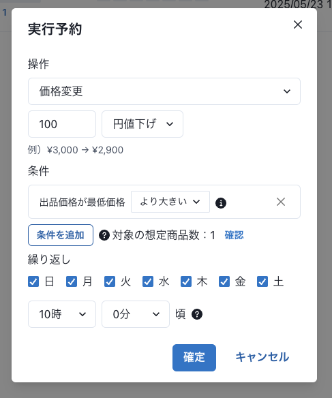Click the question mark icon after 頃
This screenshot has height=398, width=332.
[x=197, y=314]
